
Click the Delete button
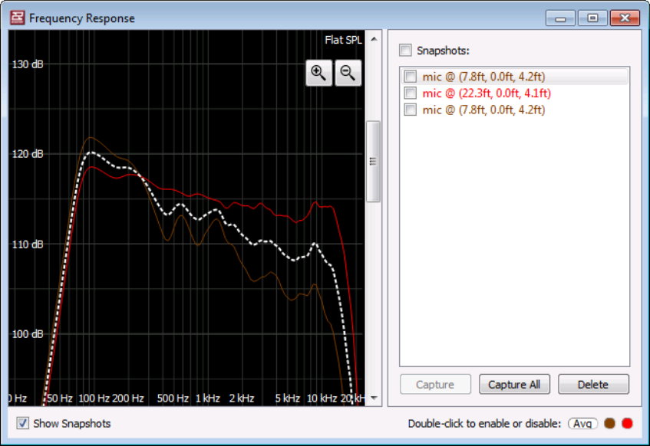pos(593,384)
